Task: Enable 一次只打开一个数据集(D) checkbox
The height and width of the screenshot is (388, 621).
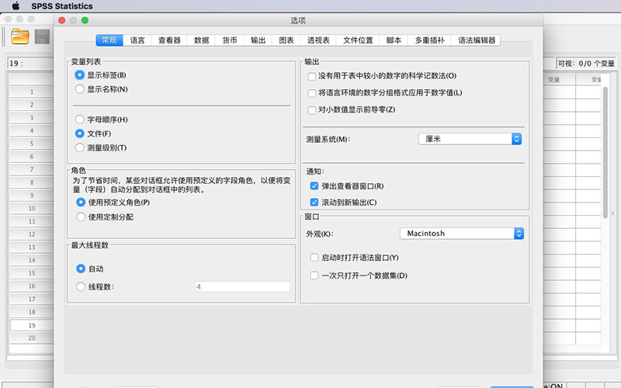Action: [x=314, y=275]
